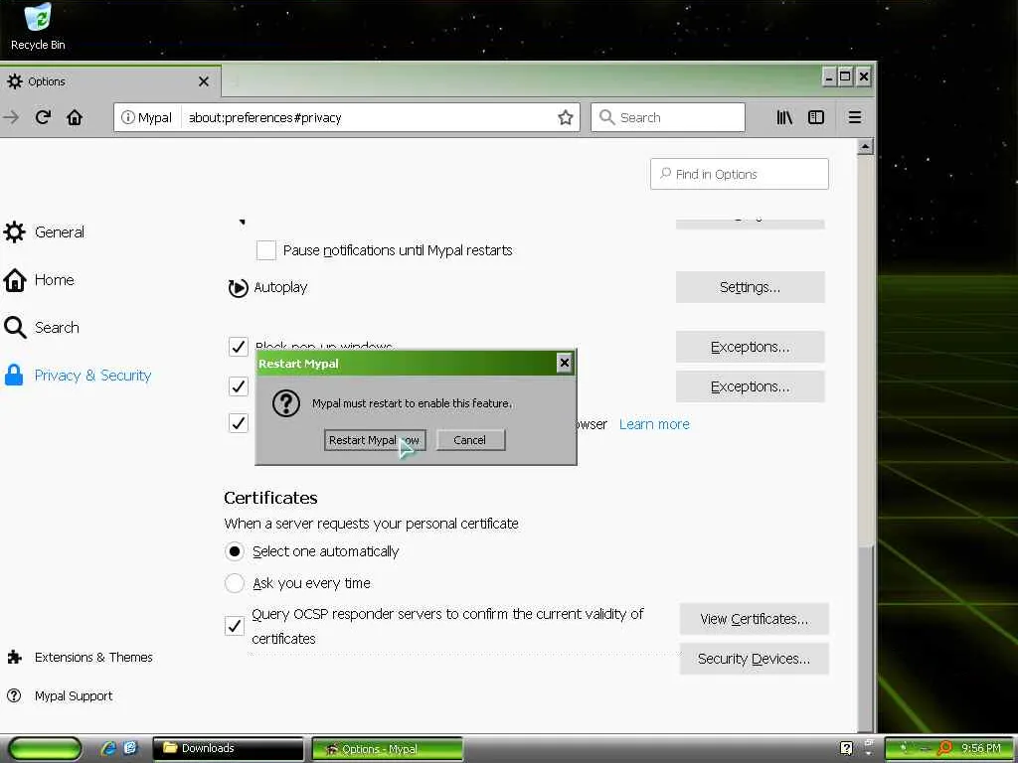Choose Select one automatically radio button

point(235,551)
